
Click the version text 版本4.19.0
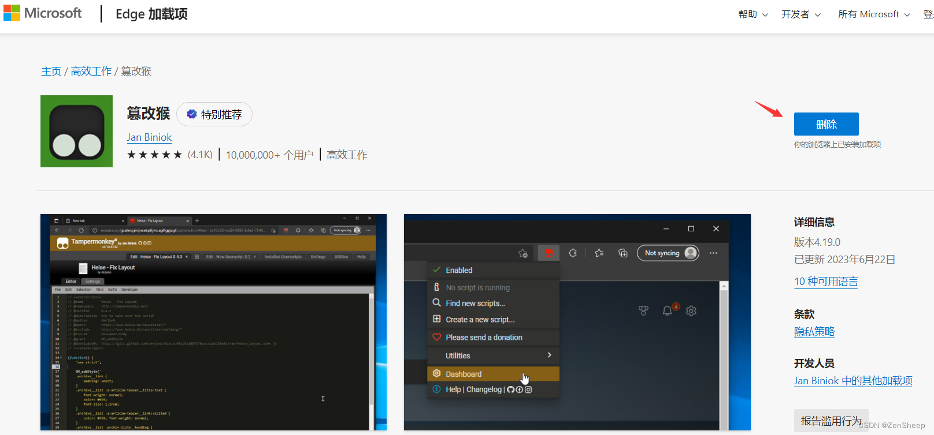pos(817,242)
